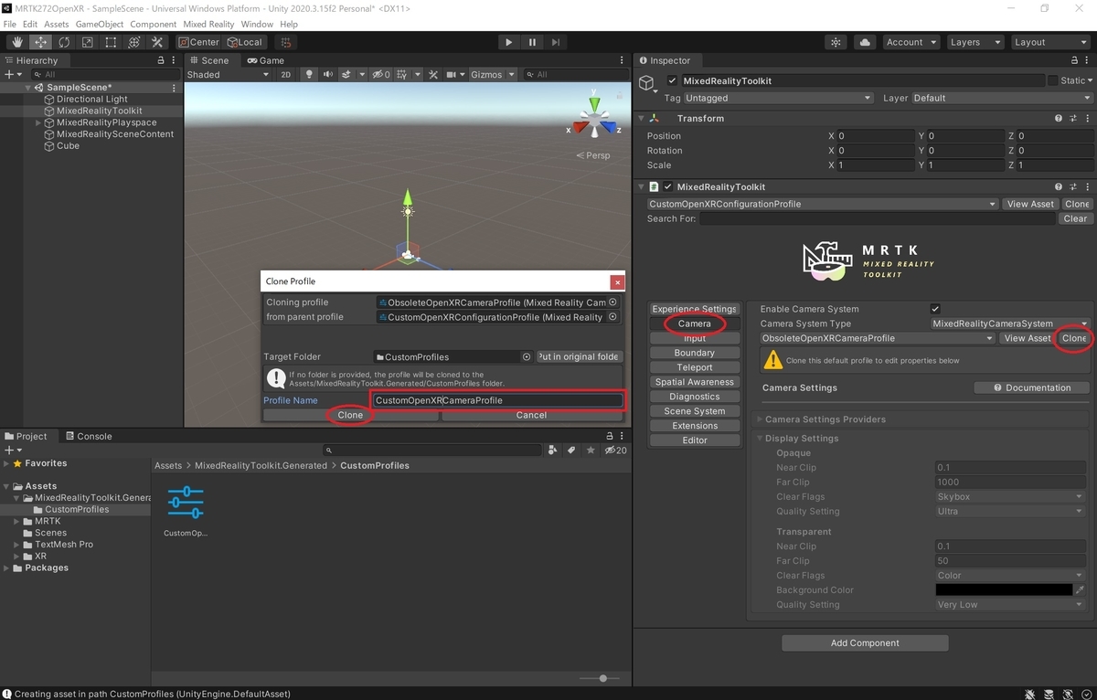The width and height of the screenshot is (1097, 700).
Task: Expand Camera Settings Providers section
Action: click(x=825, y=419)
